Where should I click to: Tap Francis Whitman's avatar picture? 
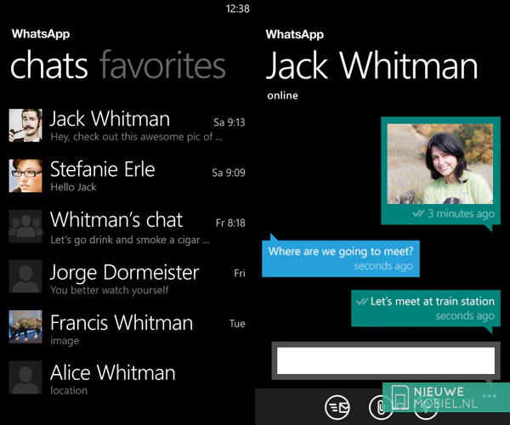[x=25, y=326]
